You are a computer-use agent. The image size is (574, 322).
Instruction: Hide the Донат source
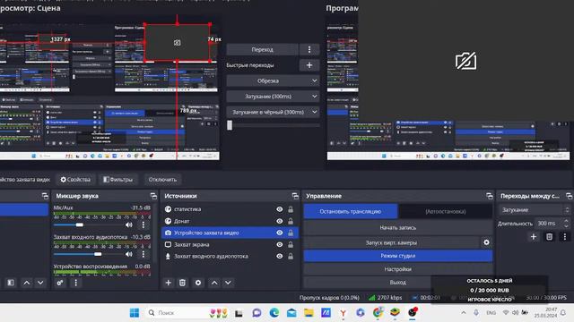click(279, 221)
